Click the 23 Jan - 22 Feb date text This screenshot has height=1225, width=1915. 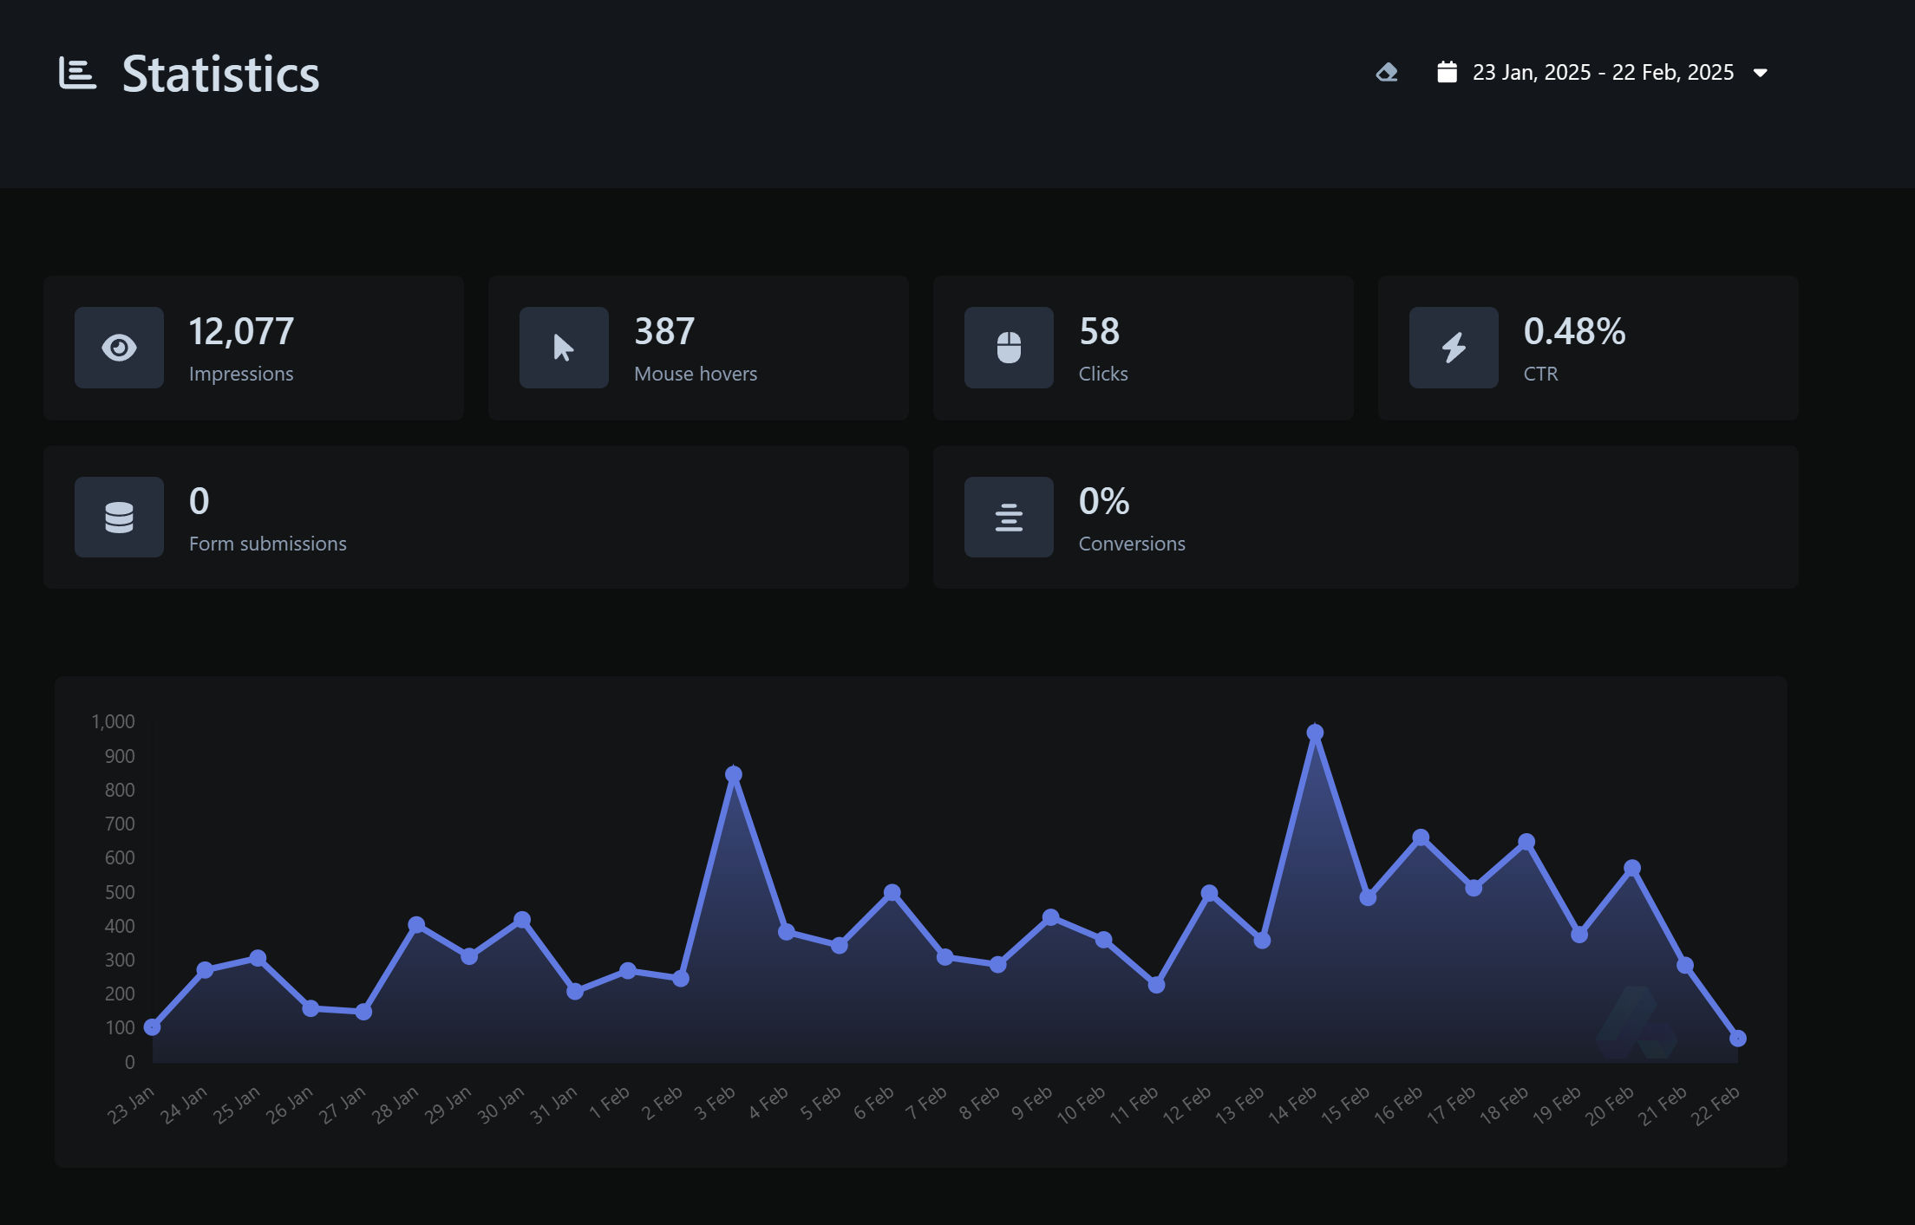click(1603, 73)
